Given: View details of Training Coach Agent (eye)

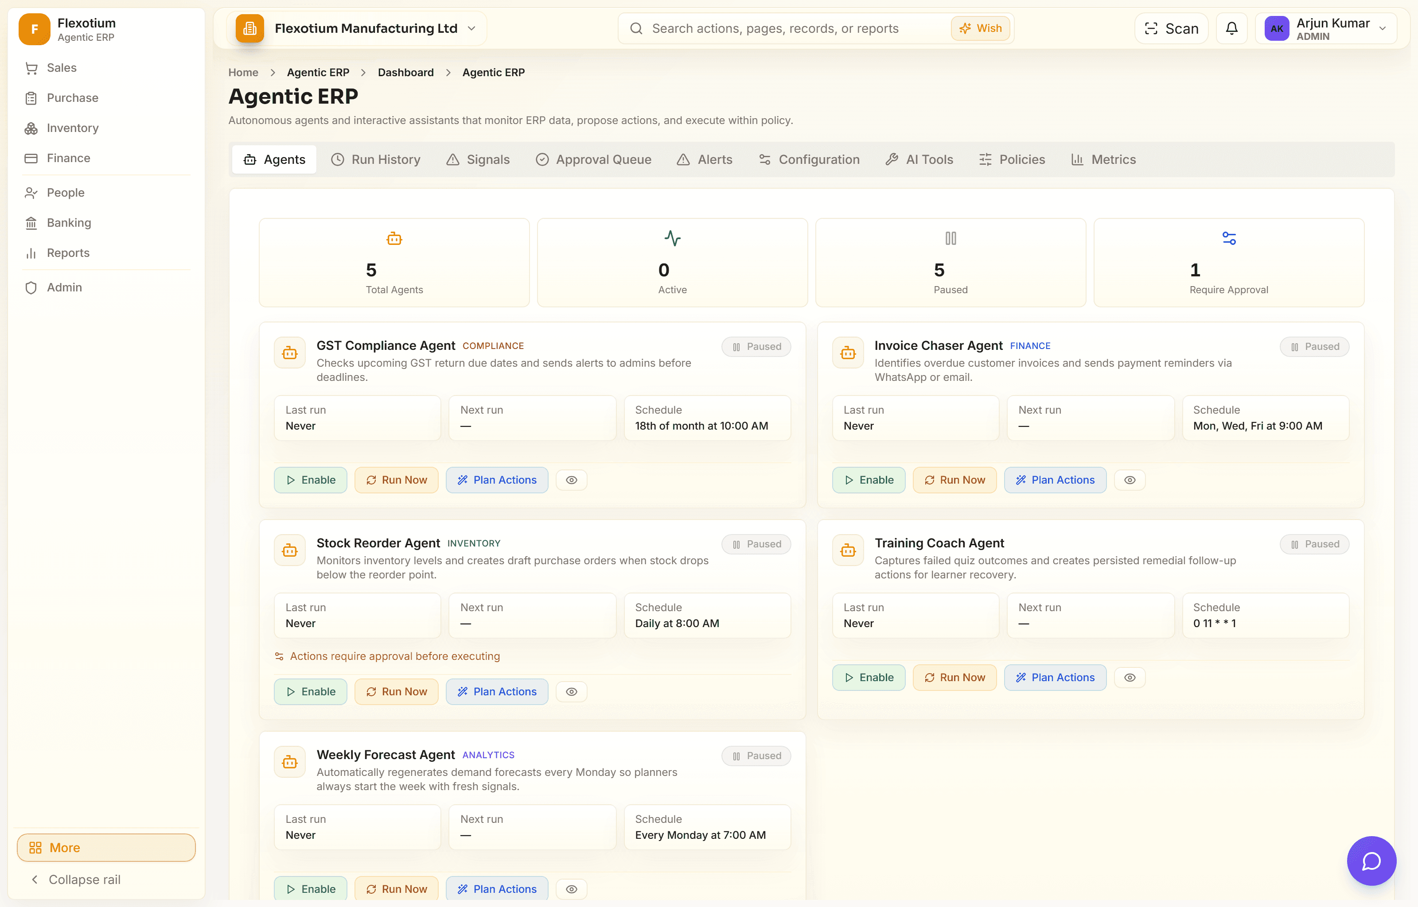Looking at the screenshot, I should [1130, 677].
